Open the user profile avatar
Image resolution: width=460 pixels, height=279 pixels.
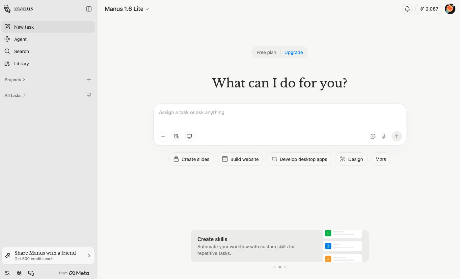coord(450,9)
